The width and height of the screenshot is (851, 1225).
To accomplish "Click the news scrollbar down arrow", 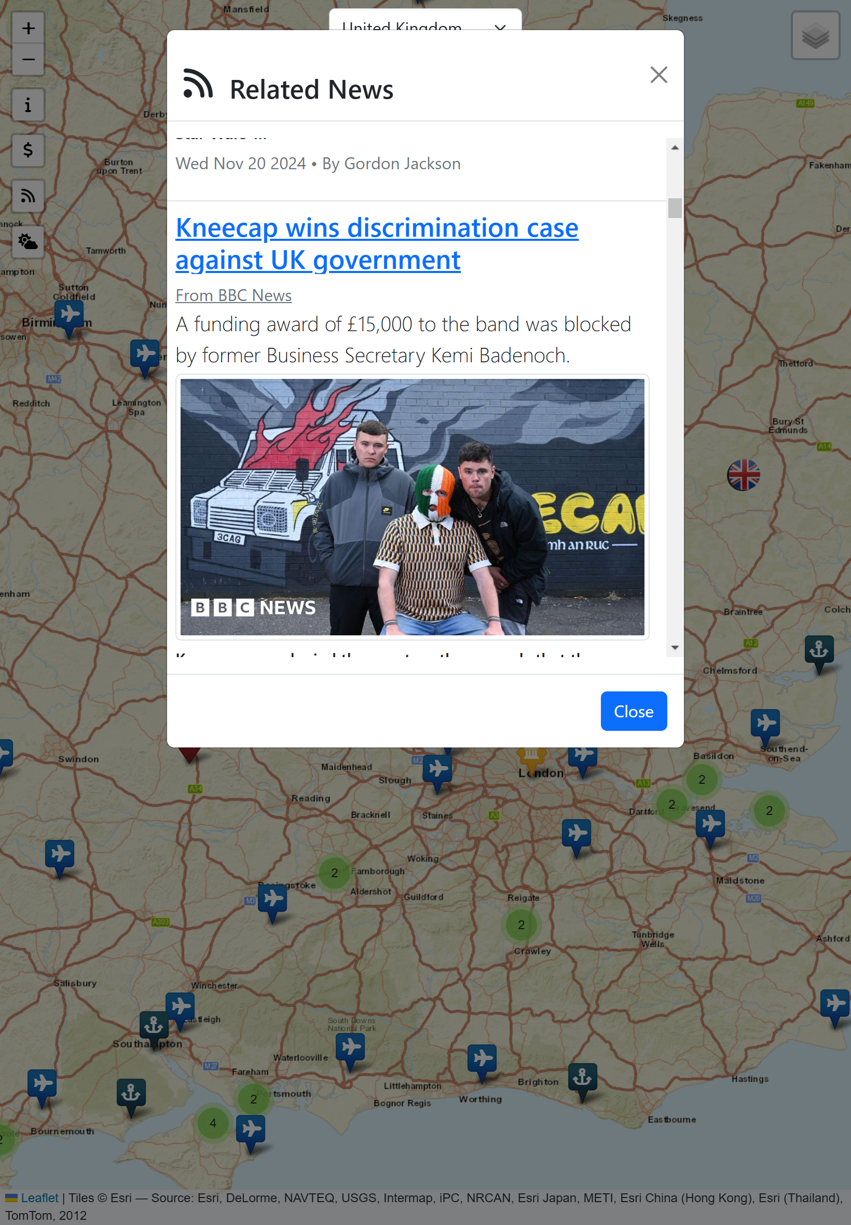I will pyautogui.click(x=675, y=647).
